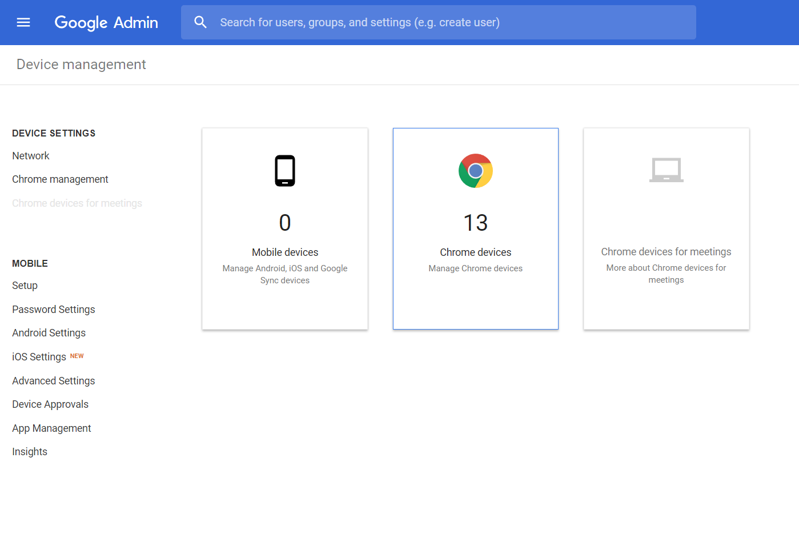Open the hamburger main menu

coord(23,22)
